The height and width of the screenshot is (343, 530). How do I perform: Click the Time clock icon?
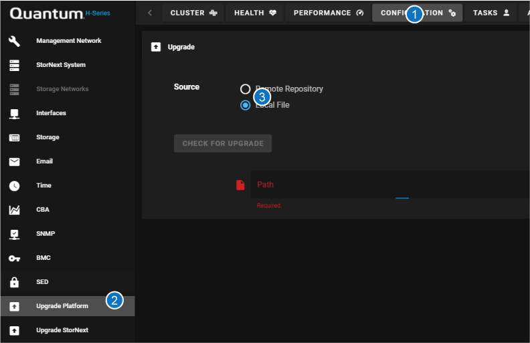coord(14,186)
